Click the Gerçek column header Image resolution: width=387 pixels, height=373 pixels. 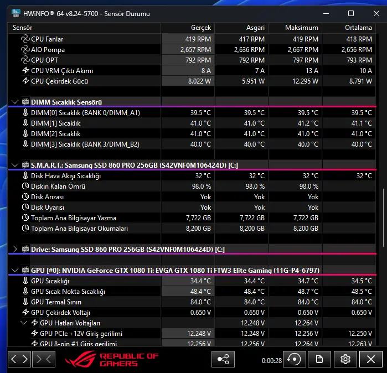point(188,28)
